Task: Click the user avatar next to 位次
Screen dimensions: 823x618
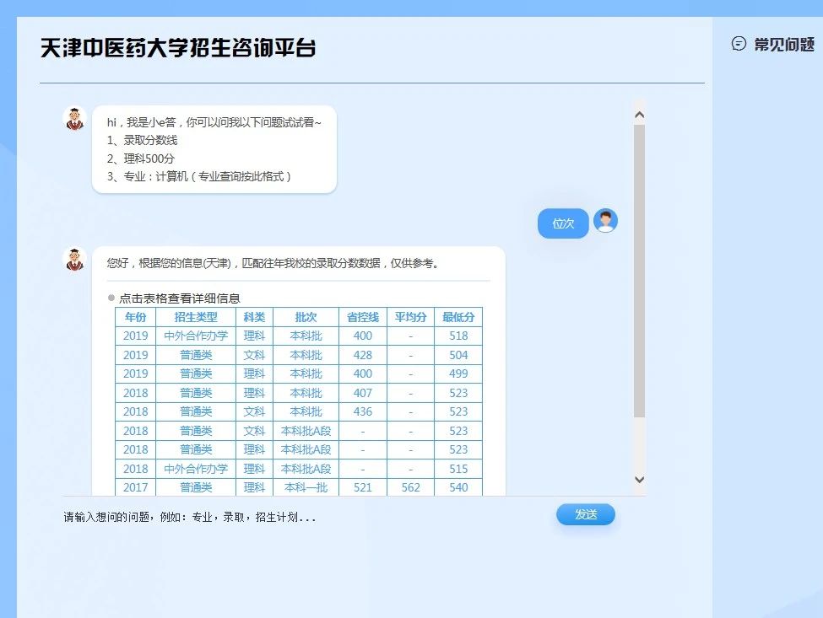Action: click(x=605, y=221)
